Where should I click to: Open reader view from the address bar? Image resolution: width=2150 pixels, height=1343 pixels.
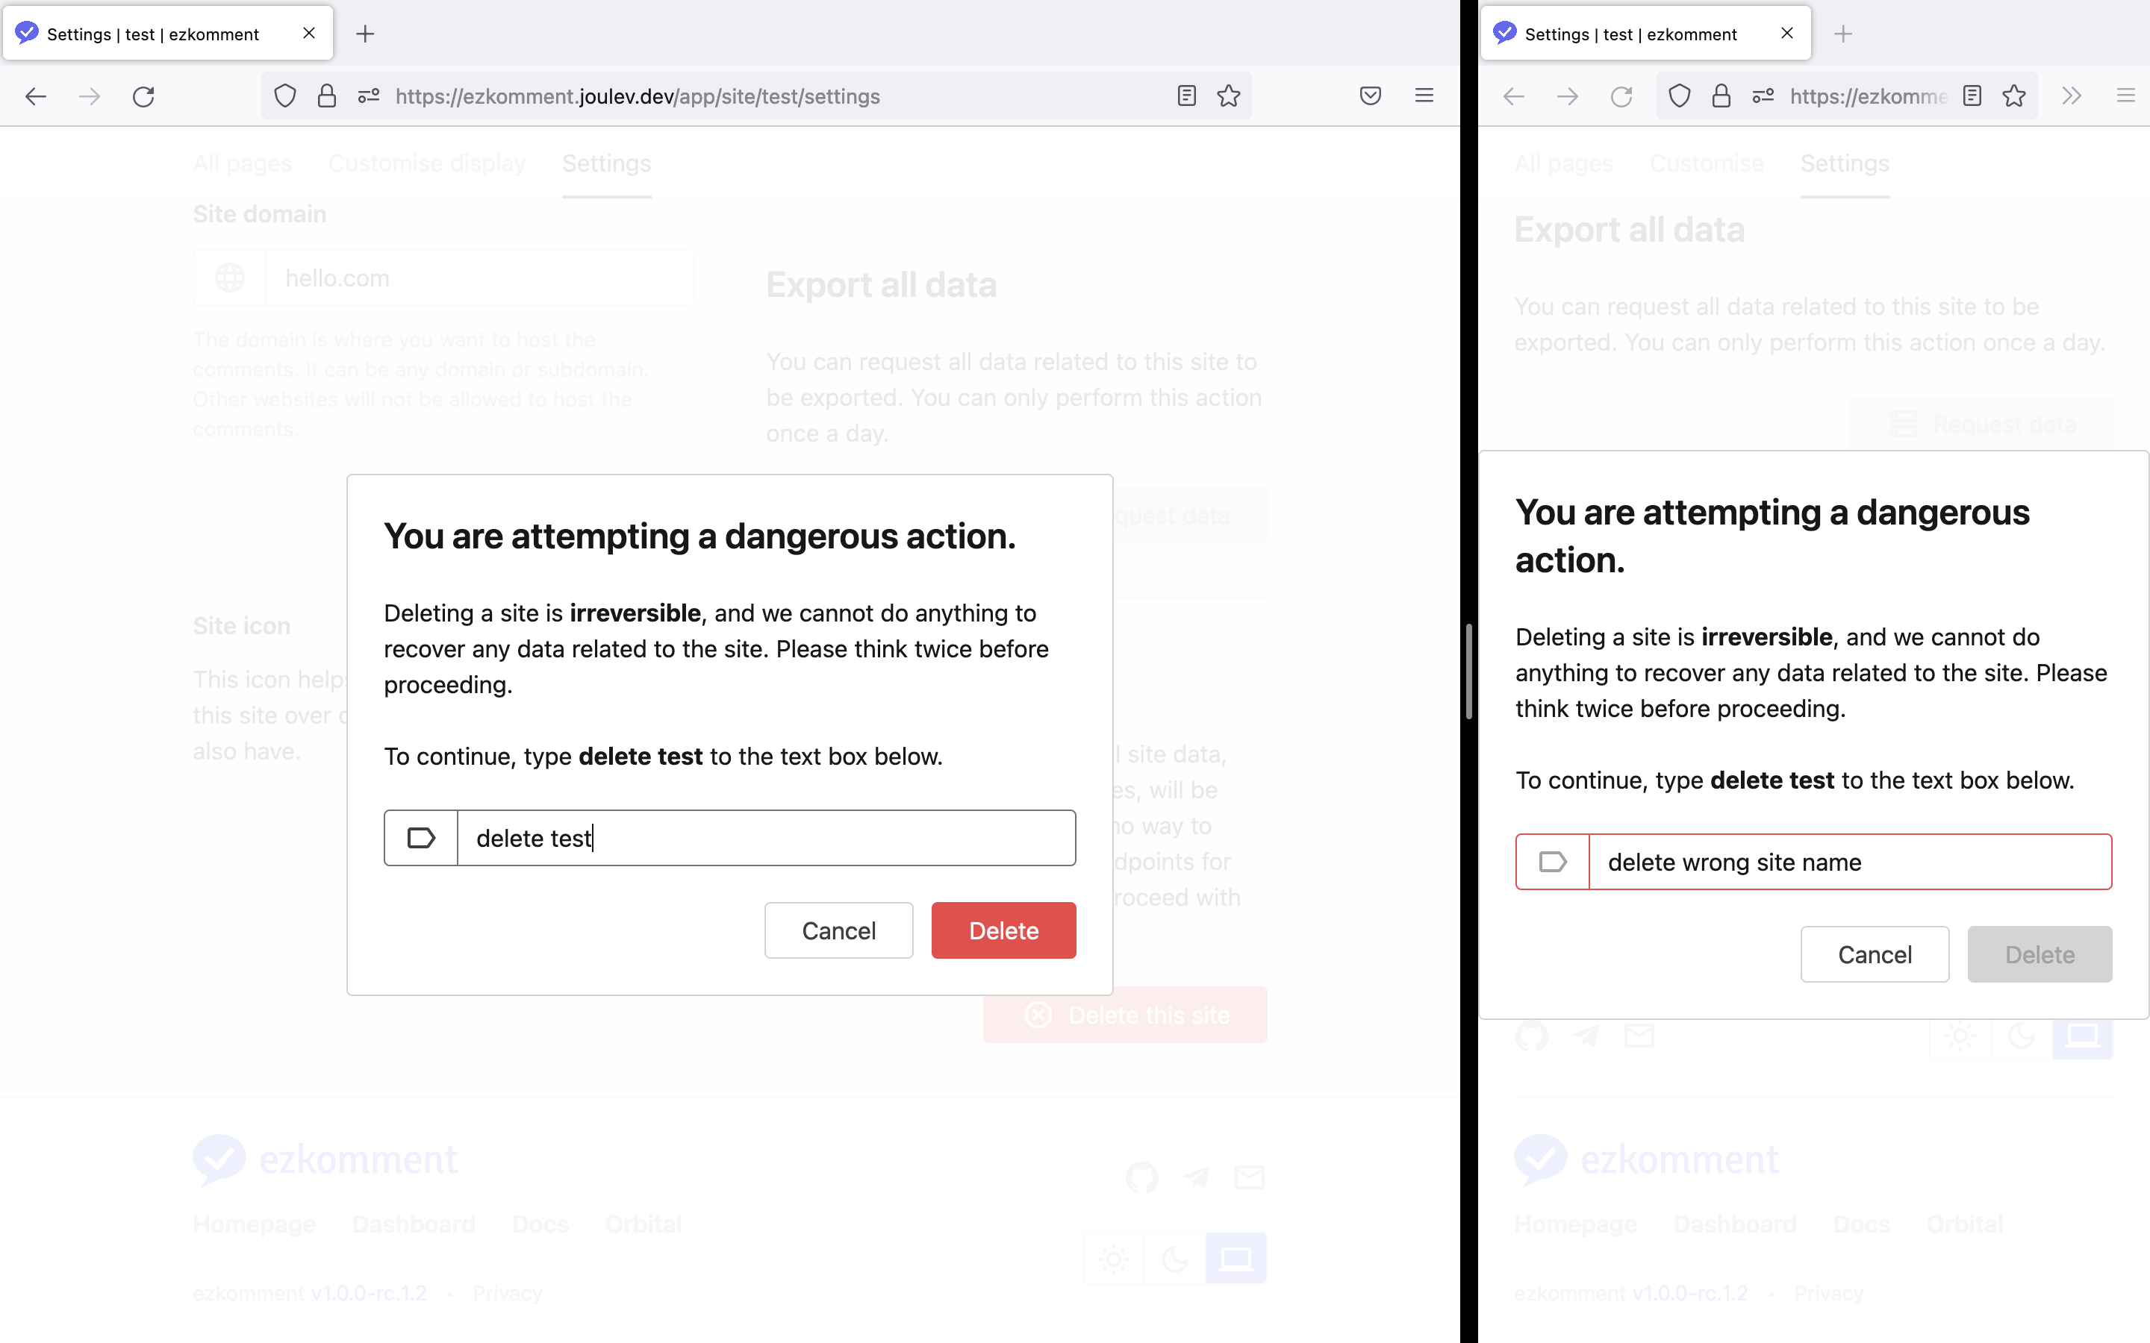click(x=1186, y=96)
